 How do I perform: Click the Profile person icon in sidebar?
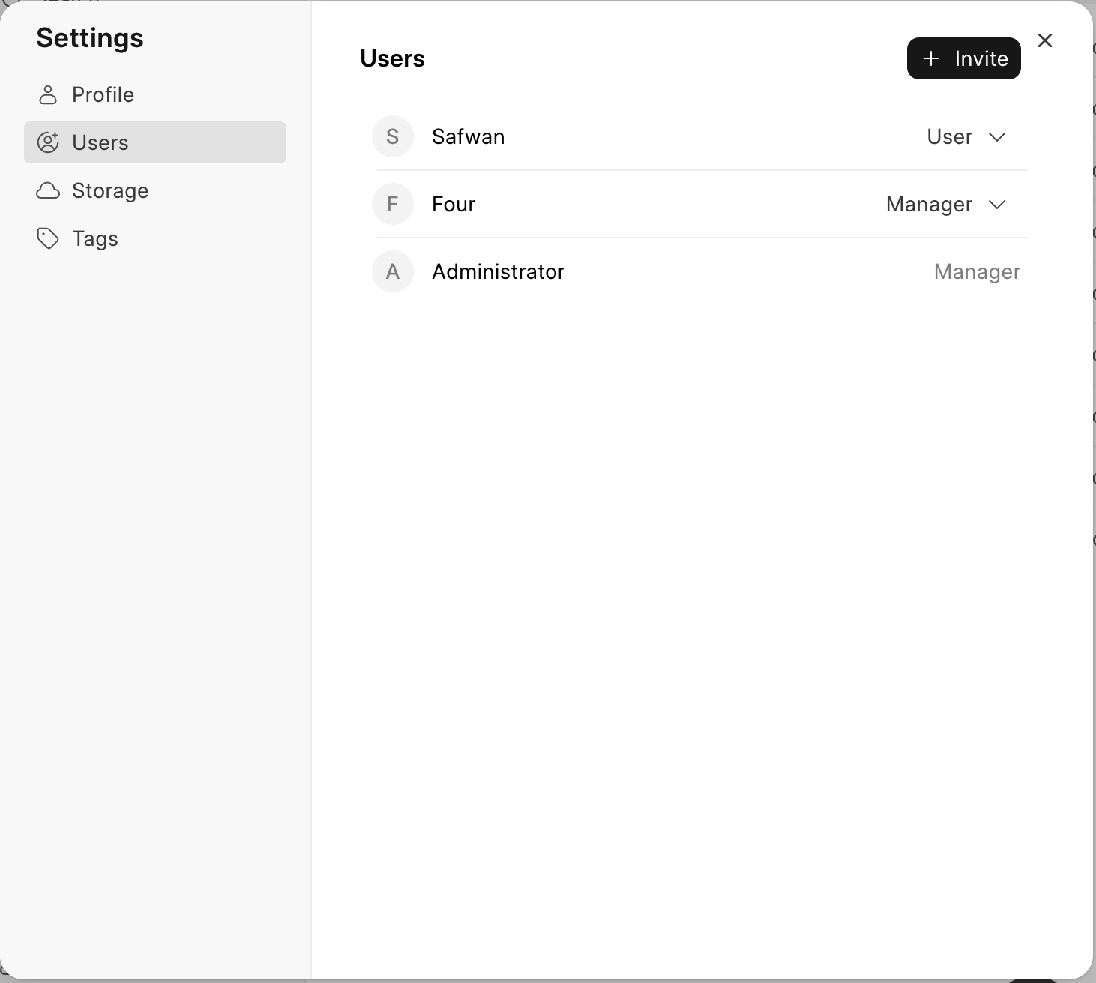click(48, 94)
